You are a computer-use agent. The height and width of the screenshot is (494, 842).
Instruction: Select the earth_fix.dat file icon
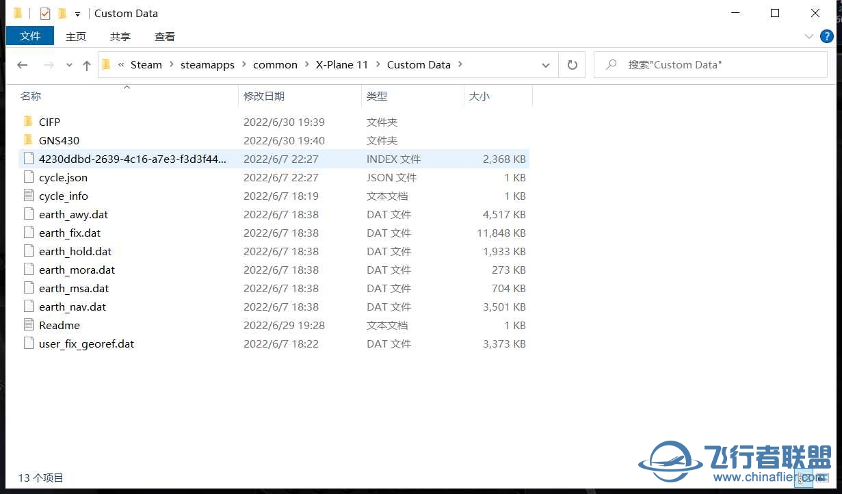28,233
